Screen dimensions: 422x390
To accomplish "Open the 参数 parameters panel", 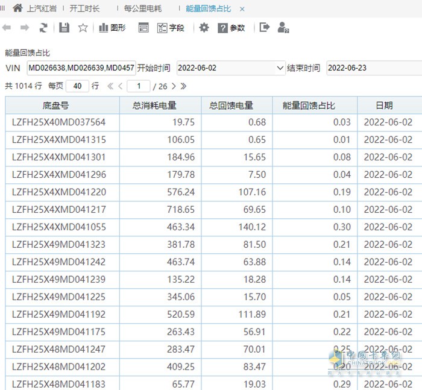I will click(231, 28).
